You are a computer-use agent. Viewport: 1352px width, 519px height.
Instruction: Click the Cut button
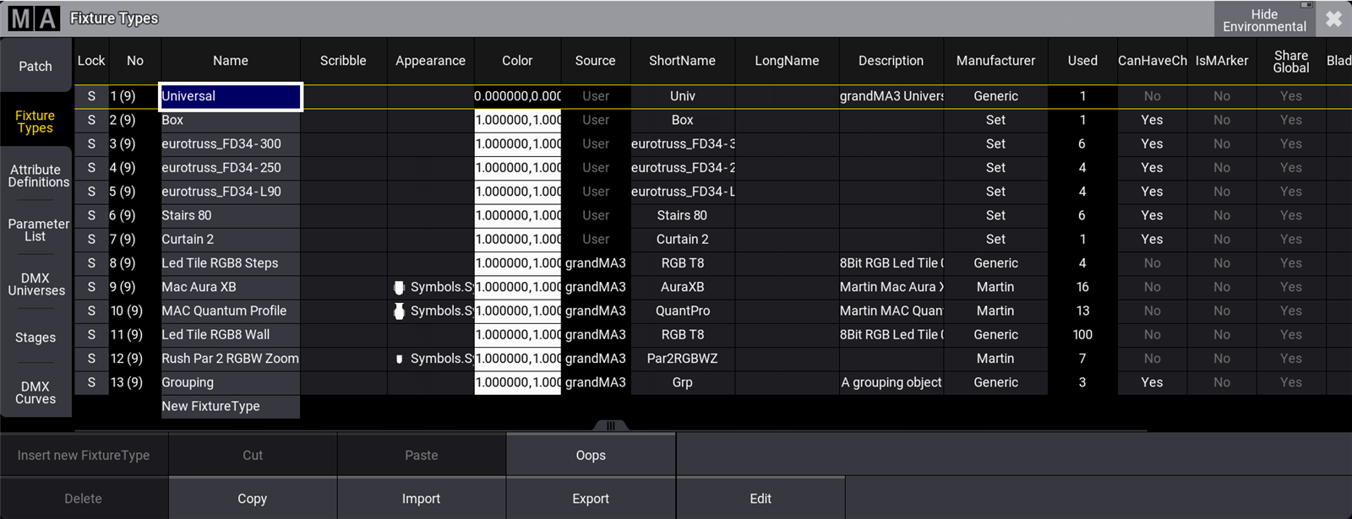[x=253, y=455]
